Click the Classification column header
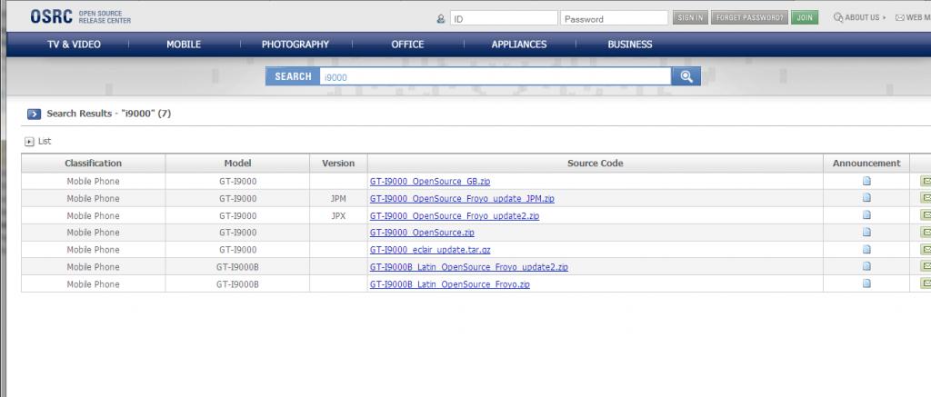The height and width of the screenshot is (397, 931). [94, 164]
